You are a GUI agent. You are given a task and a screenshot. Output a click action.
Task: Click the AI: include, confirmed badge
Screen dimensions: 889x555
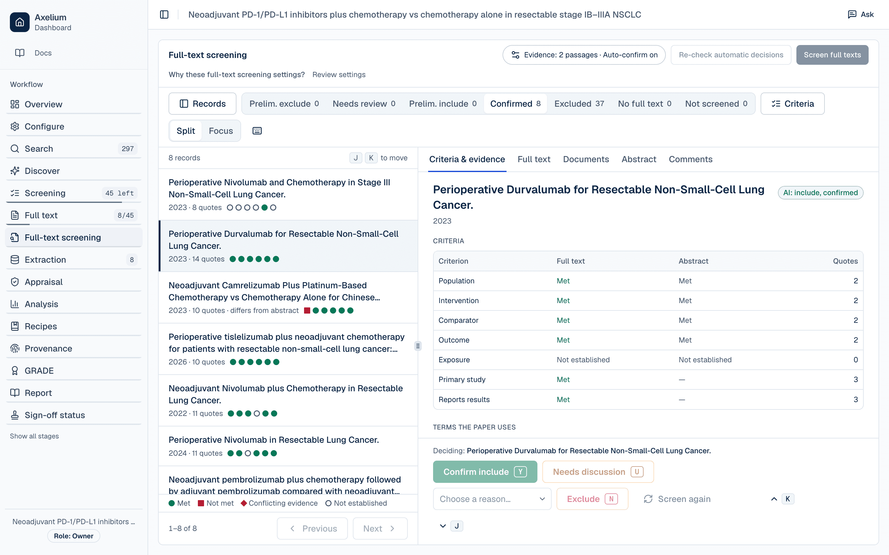[x=820, y=193]
